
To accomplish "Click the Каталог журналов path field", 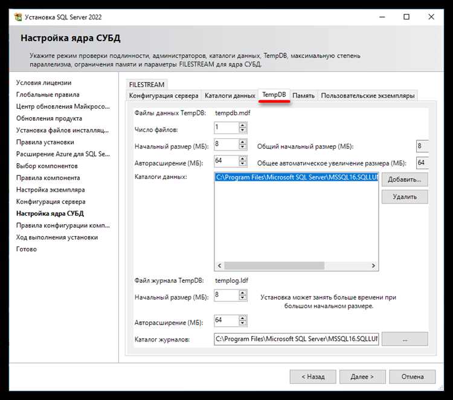I will (297, 339).
